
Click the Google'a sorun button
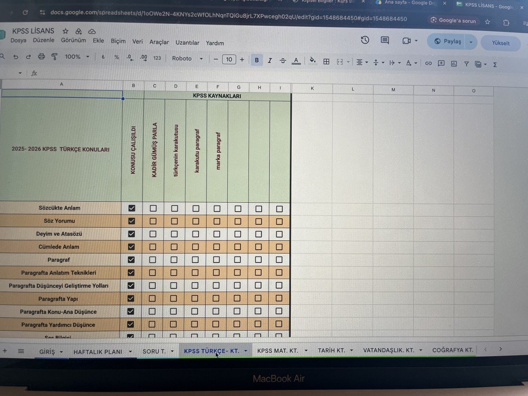click(x=453, y=21)
